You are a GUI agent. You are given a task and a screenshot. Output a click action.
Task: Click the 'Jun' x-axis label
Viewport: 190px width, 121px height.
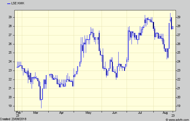[115, 113]
